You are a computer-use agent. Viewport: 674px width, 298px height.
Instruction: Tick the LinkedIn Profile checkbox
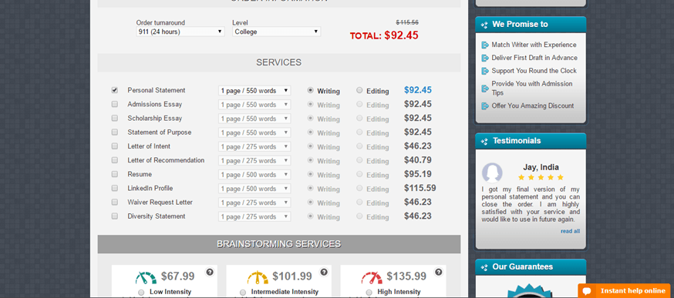point(114,188)
